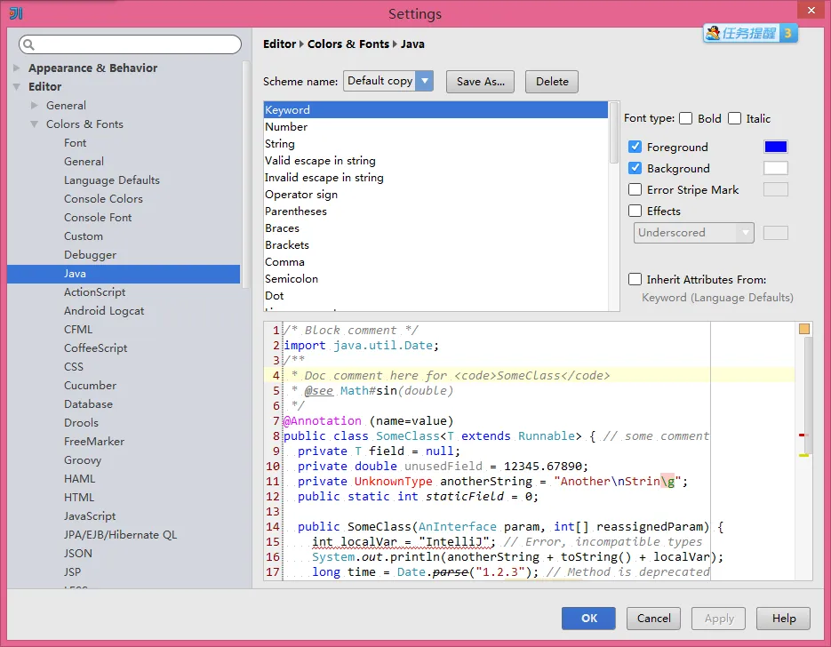Screen dimensions: 831x647
Task: Click the yellow warning stripe marker
Action: 803,455
